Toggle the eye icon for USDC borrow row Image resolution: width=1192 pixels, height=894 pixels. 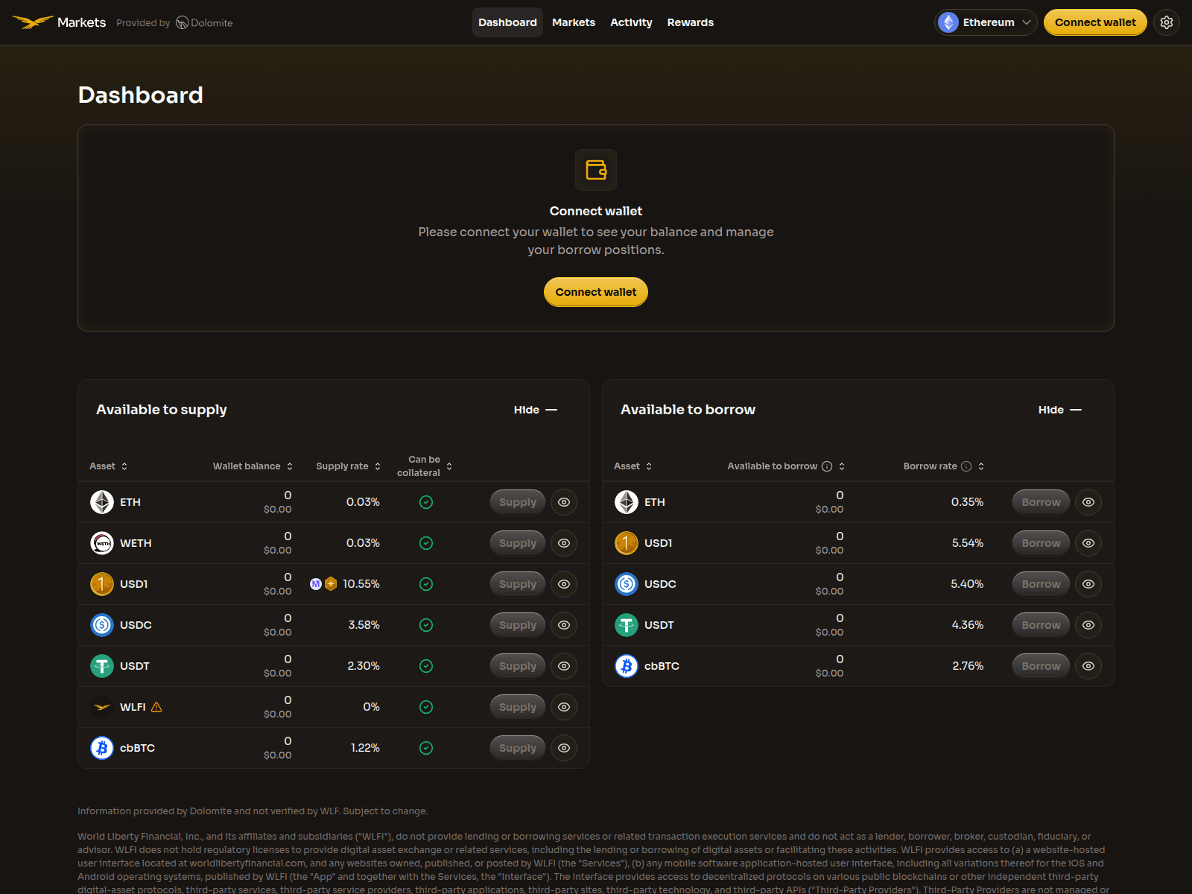pos(1088,584)
